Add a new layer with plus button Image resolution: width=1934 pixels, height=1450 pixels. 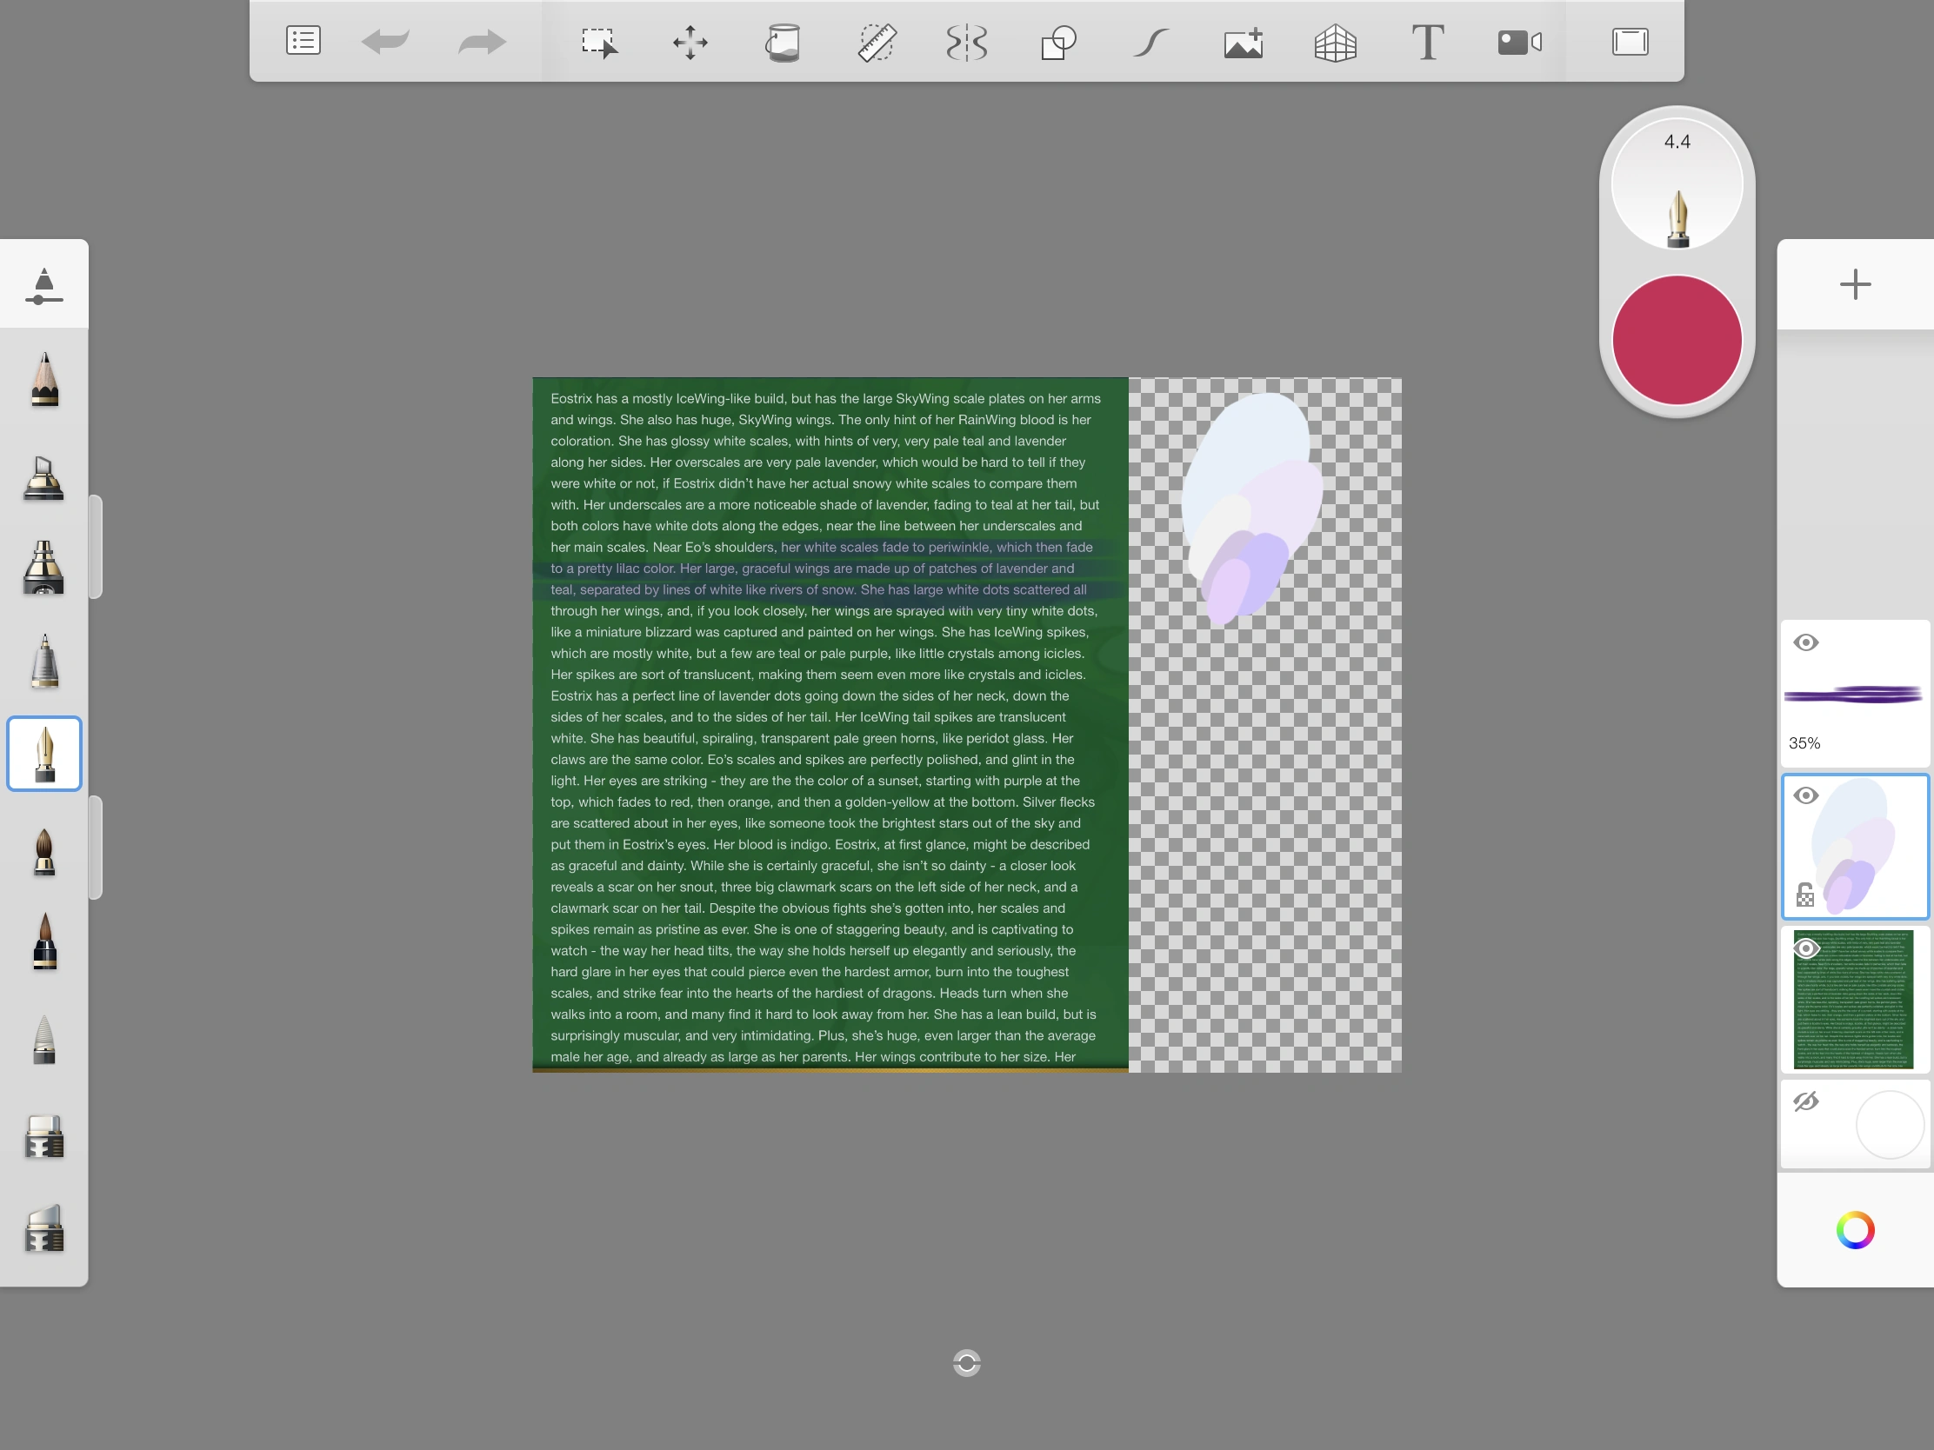pos(1855,284)
